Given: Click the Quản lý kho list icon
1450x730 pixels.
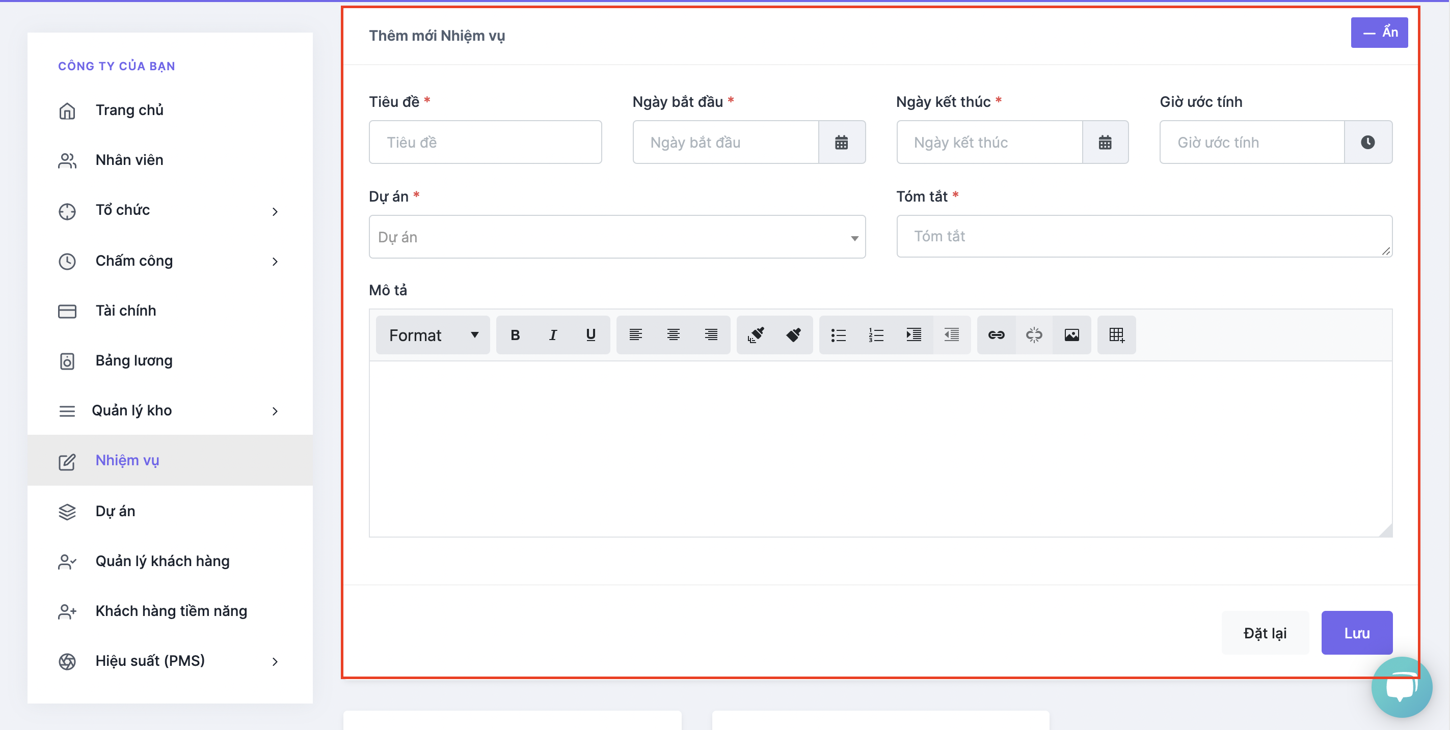Looking at the screenshot, I should point(67,411).
